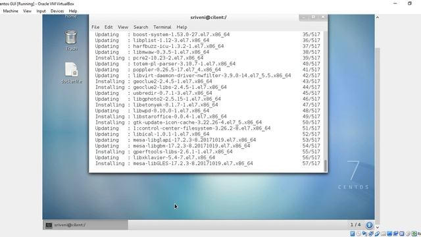
Task: Click the boost-system-1.53.0-27.el7.x86_64 line
Action: point(208,35)
